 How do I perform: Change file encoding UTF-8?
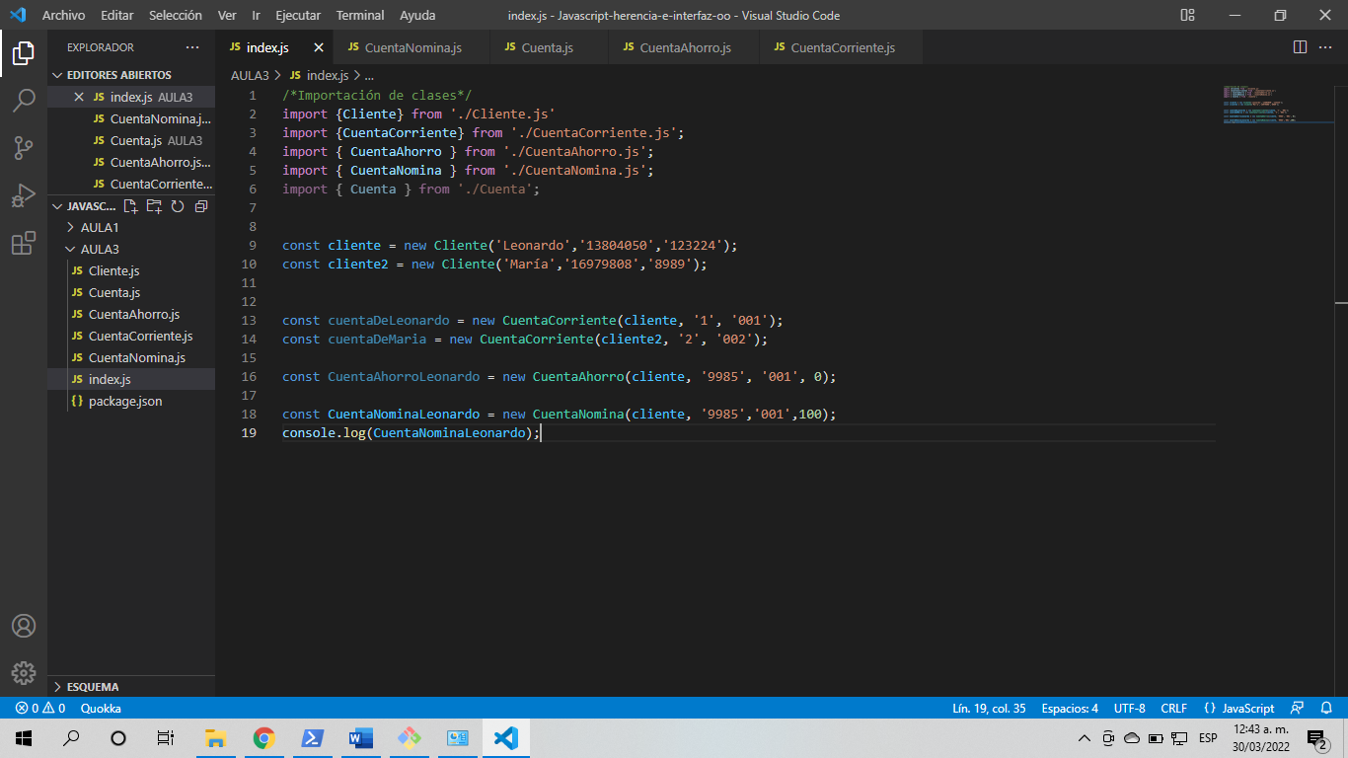(1130, 708)
